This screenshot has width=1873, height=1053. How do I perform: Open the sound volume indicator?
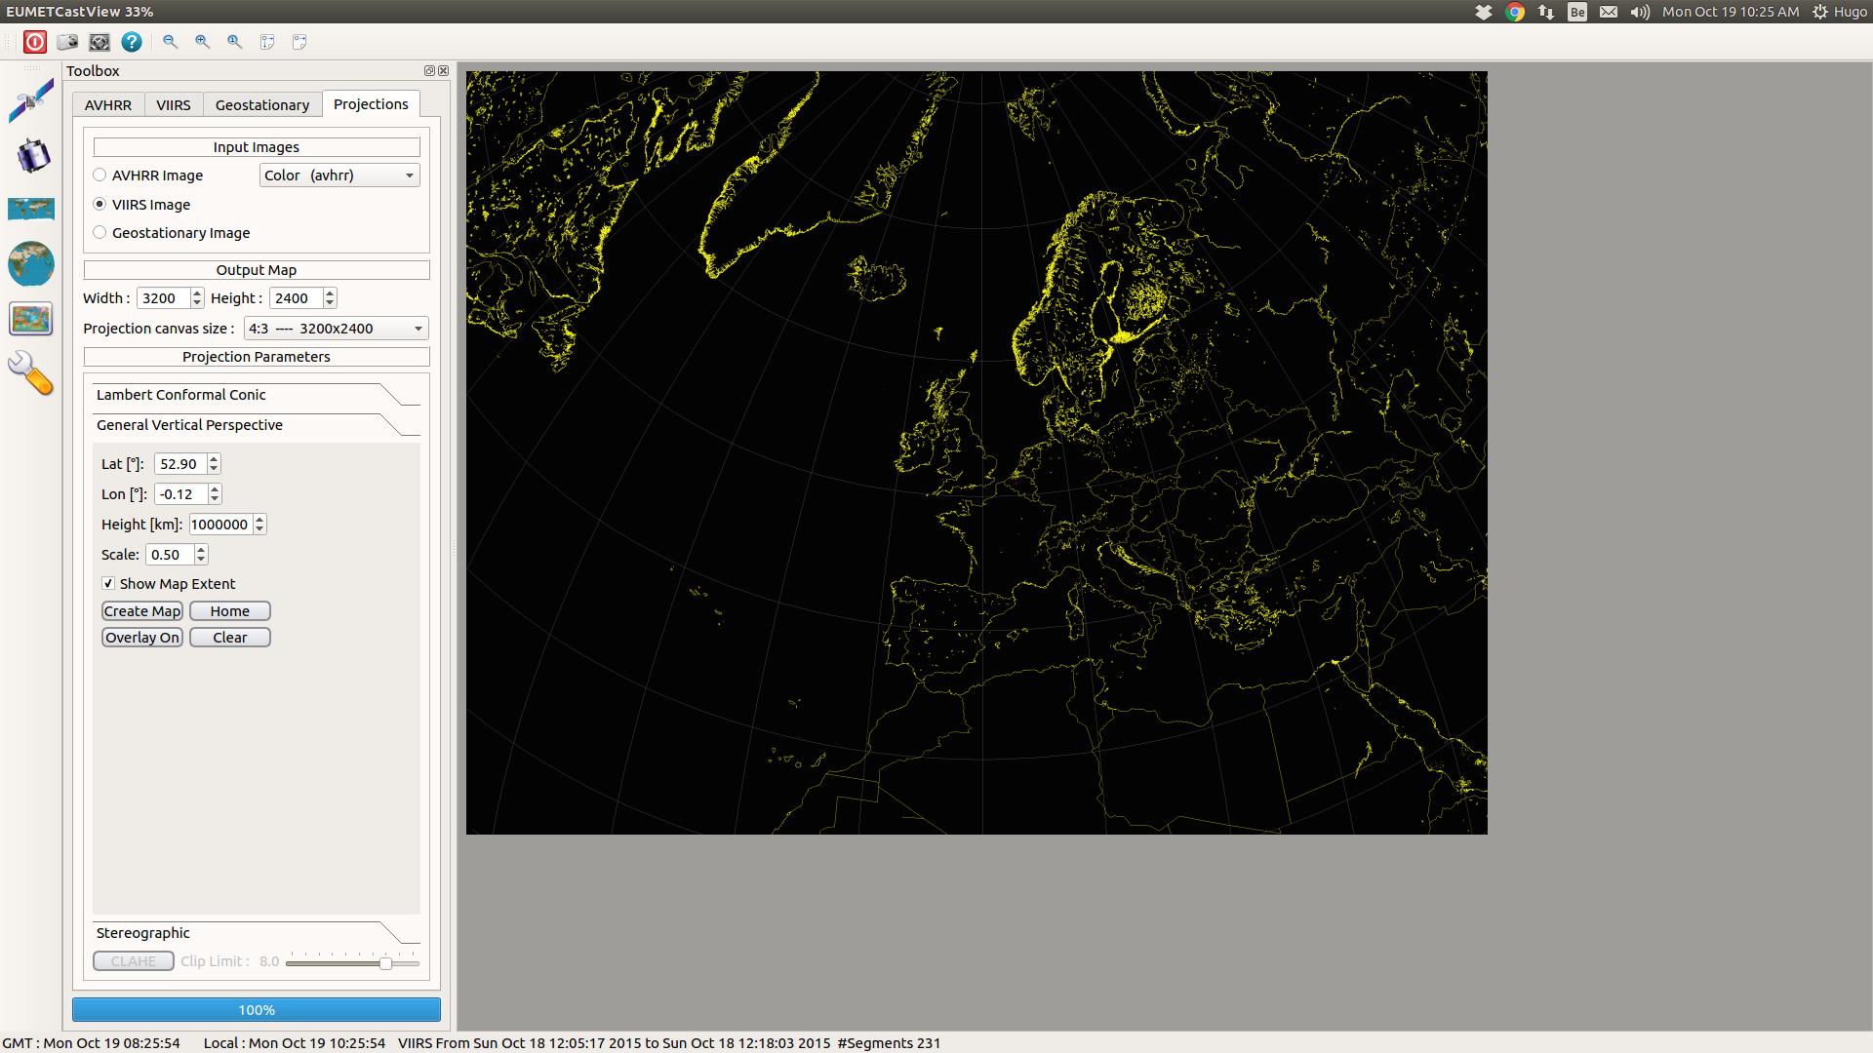[1640, 12]
